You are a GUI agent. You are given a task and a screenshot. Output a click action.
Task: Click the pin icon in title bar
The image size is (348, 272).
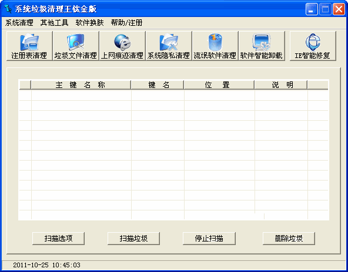[8, 9]
